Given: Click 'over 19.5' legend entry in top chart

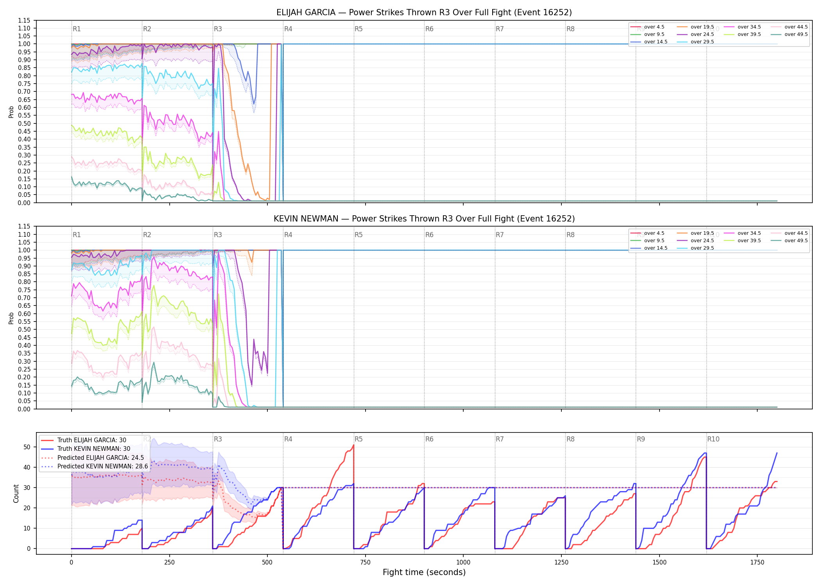Looking at the screenshot, I should (696, 27).
